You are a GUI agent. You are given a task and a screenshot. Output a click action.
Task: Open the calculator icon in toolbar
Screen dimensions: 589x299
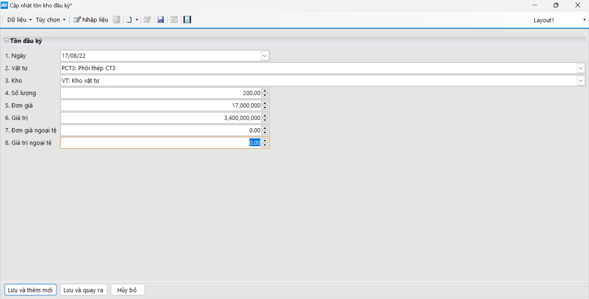tap(187, 20)
